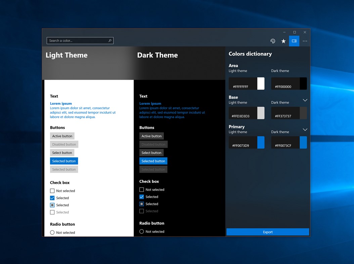
Task: Click the Select button in Dark Theme
Action: pos(151,153)
